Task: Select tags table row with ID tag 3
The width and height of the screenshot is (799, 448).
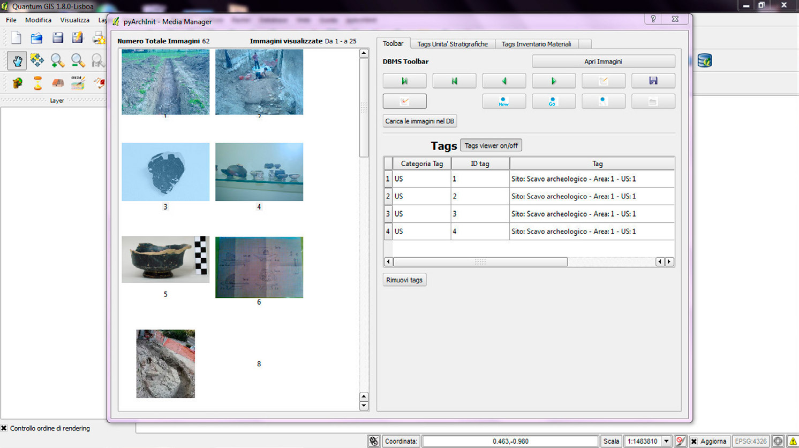Action: point(529,214)
